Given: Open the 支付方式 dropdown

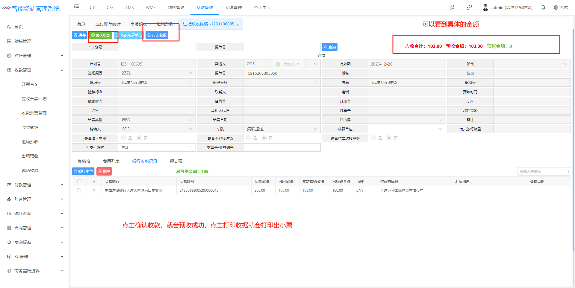Looking at the screenshot, I should click(x=157, y=147).
